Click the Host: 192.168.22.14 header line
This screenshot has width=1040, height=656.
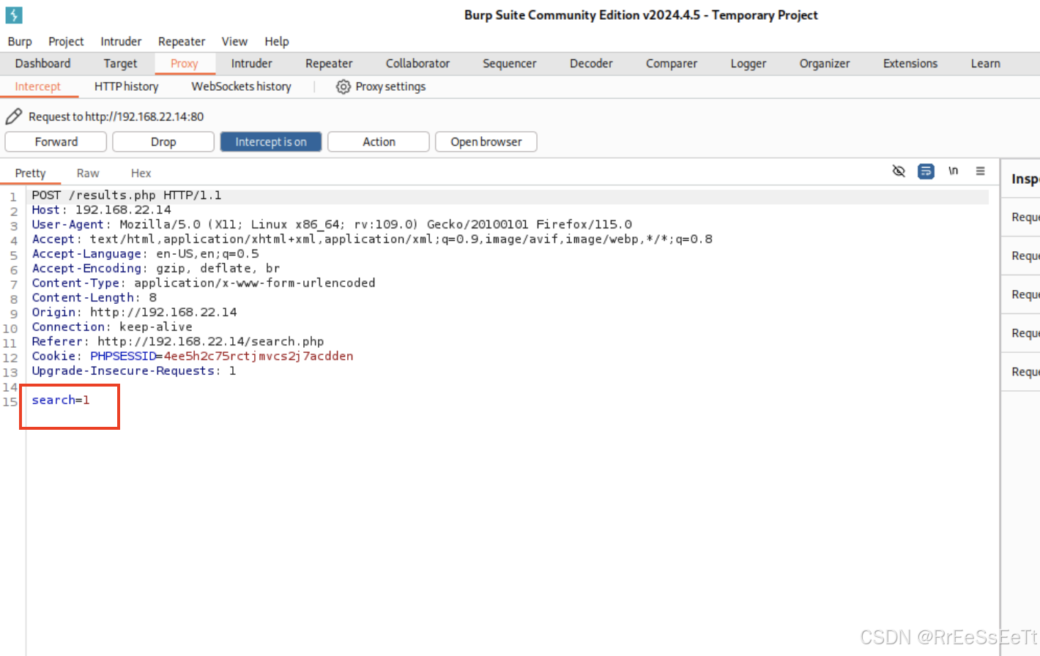tap(101, 210)
